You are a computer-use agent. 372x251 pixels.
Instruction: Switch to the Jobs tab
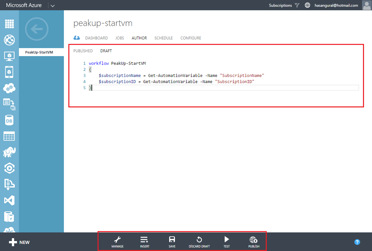119,38
